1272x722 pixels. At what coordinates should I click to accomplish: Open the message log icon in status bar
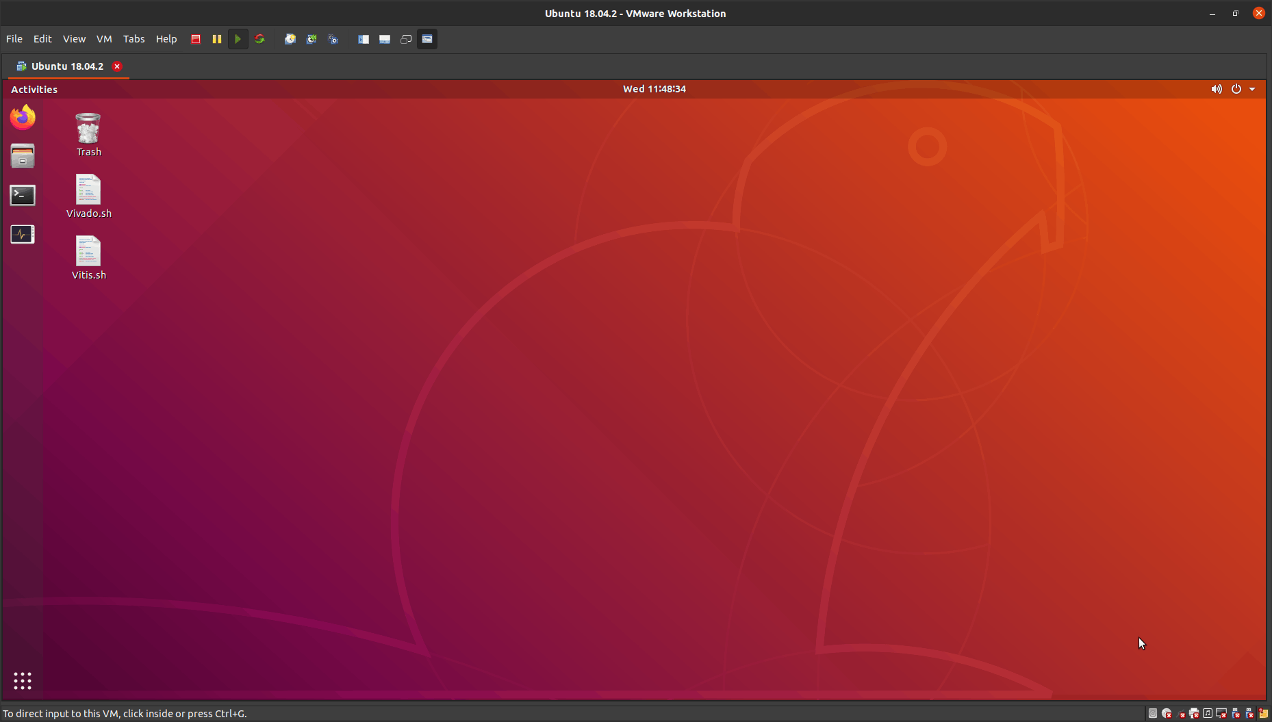click(x=1263, y=713)
